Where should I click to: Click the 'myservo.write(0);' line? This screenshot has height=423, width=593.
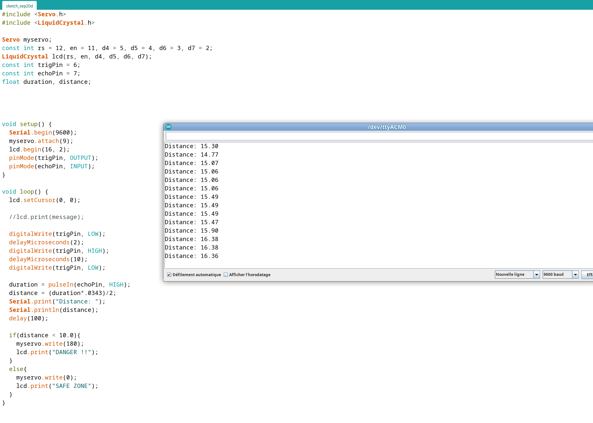[46, 378]
